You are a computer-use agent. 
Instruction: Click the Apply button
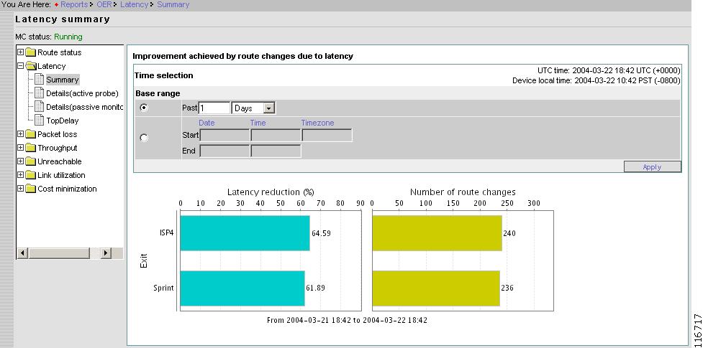(x=653, y=167)
